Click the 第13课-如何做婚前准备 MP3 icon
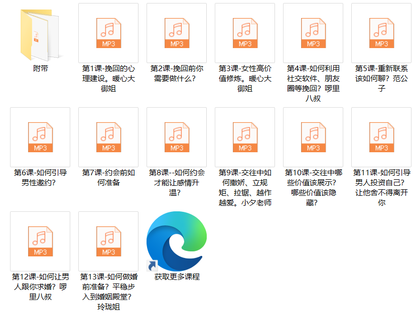Screen dimensions: 413x324 click(x=108, y=241)
